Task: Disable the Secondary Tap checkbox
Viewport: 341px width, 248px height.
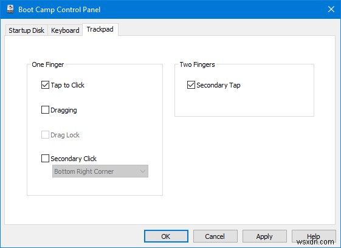Action: (x=191, y=85)
